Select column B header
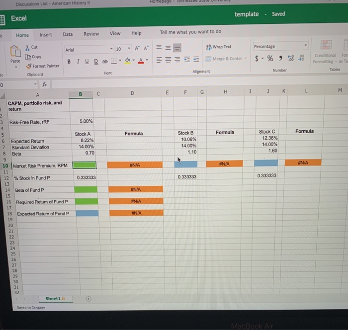Viewport: 348px width, 330px height. [81, 94]
